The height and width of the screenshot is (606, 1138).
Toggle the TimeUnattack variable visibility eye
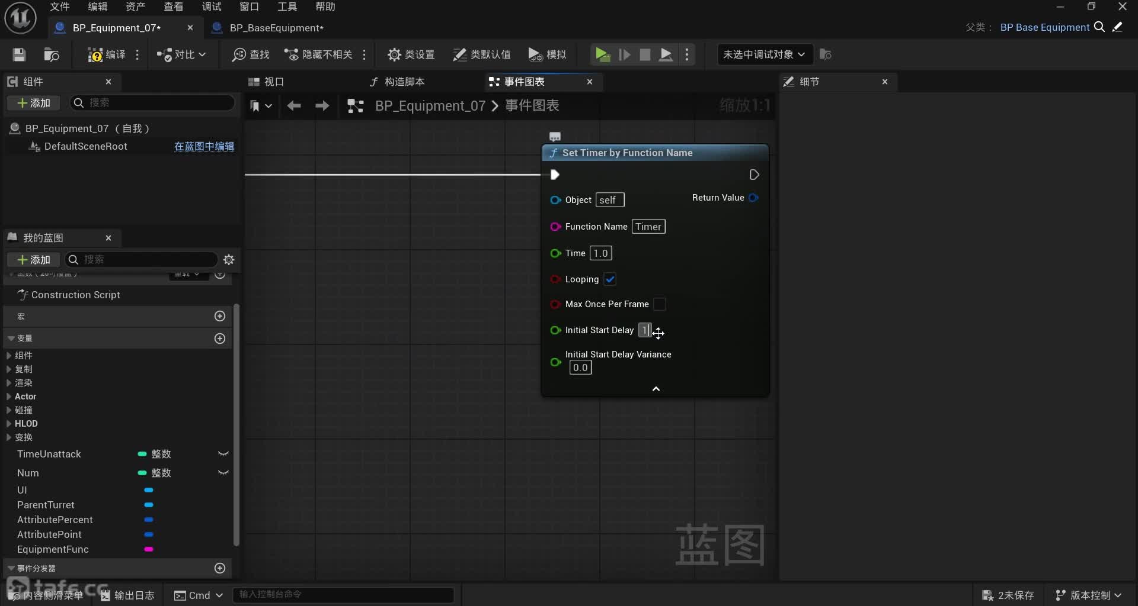[x=223, y=454]
